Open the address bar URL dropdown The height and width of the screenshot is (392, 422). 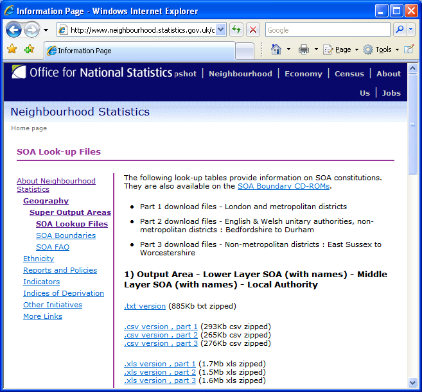[221, 30]
